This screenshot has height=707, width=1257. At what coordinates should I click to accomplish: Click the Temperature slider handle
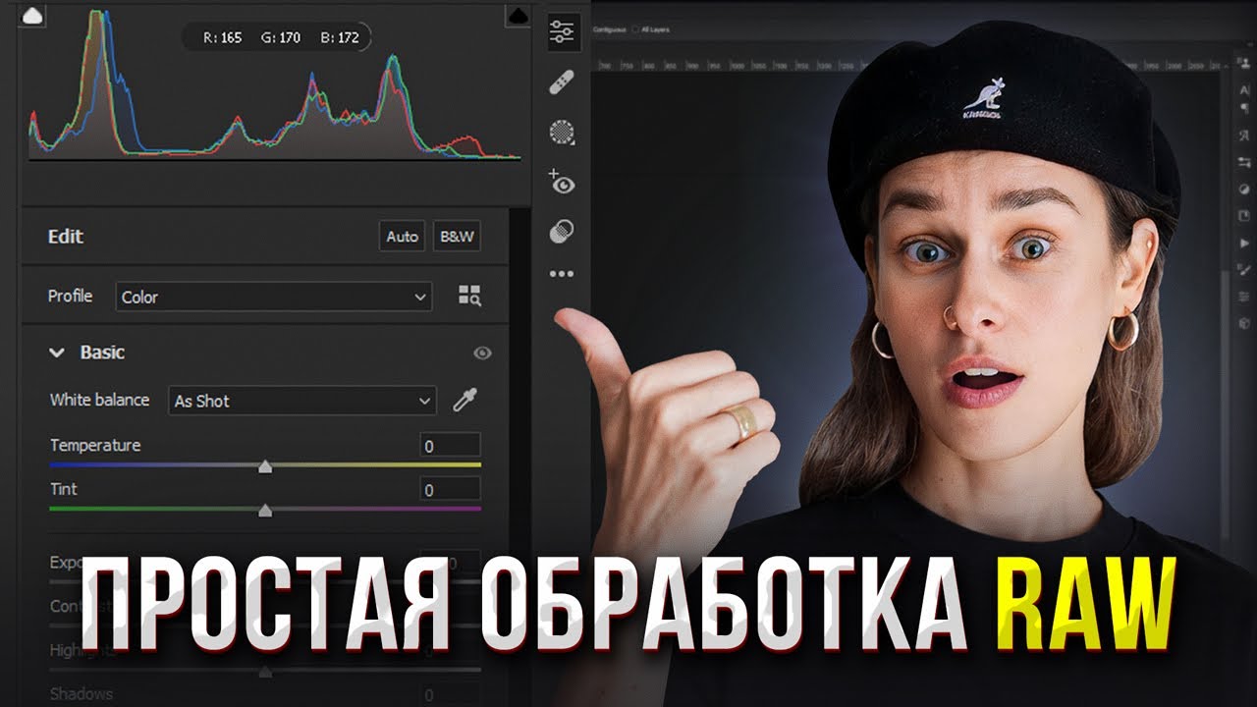[264, 467]
